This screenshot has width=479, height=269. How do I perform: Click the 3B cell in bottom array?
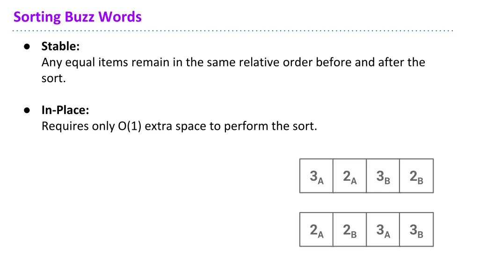(x=416, y=229)
